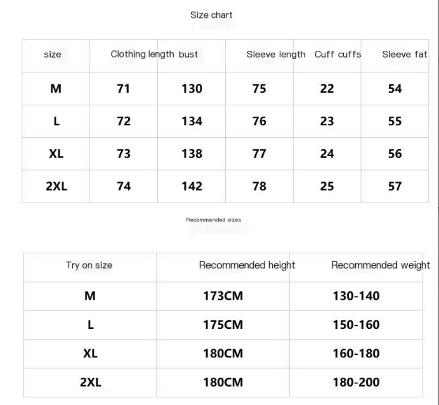Click the 'Recommended sizes' caption

click(213, 220)
